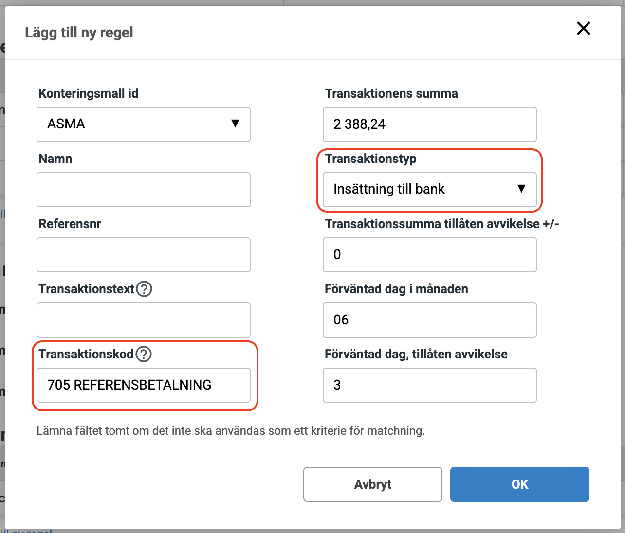The width and height of the screenshot is (625, 533).
Task: Select the empty Transaktionstext input box
Action: click(x=144, y=320)
